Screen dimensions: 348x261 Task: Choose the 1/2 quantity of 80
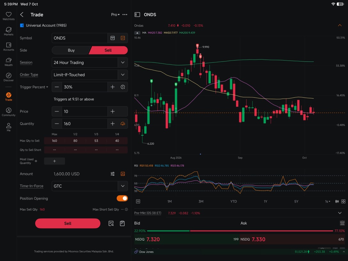pyautogui.click(x=75, y=141)
